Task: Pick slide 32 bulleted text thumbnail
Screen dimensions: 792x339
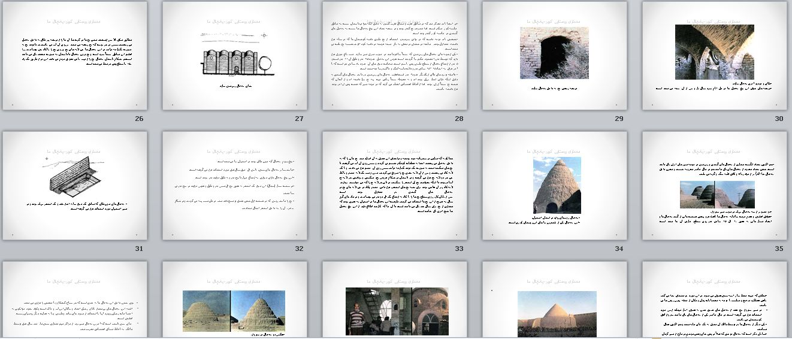Action: tap(235, 186)
